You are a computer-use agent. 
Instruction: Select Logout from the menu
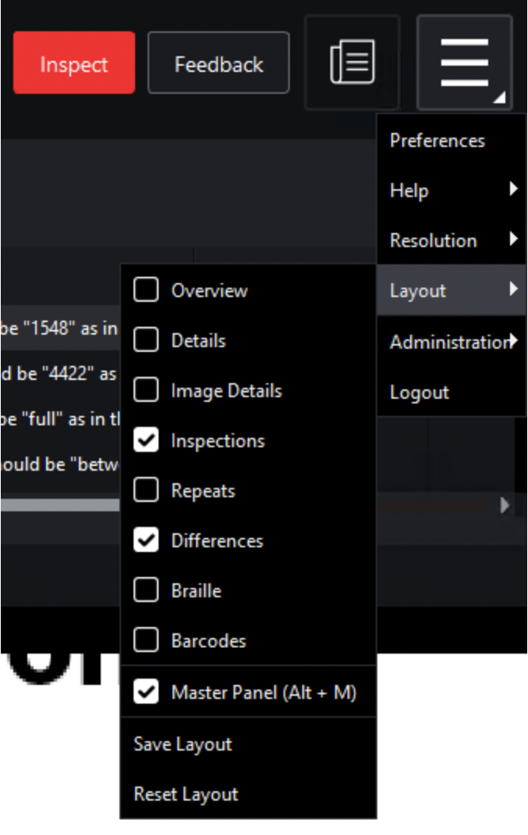[419, 392]
